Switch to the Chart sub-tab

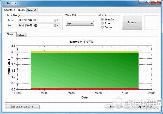(11, 35)
